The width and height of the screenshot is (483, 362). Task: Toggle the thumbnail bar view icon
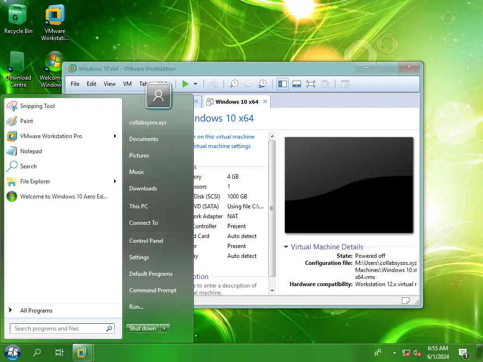click(x=296, y=84)
